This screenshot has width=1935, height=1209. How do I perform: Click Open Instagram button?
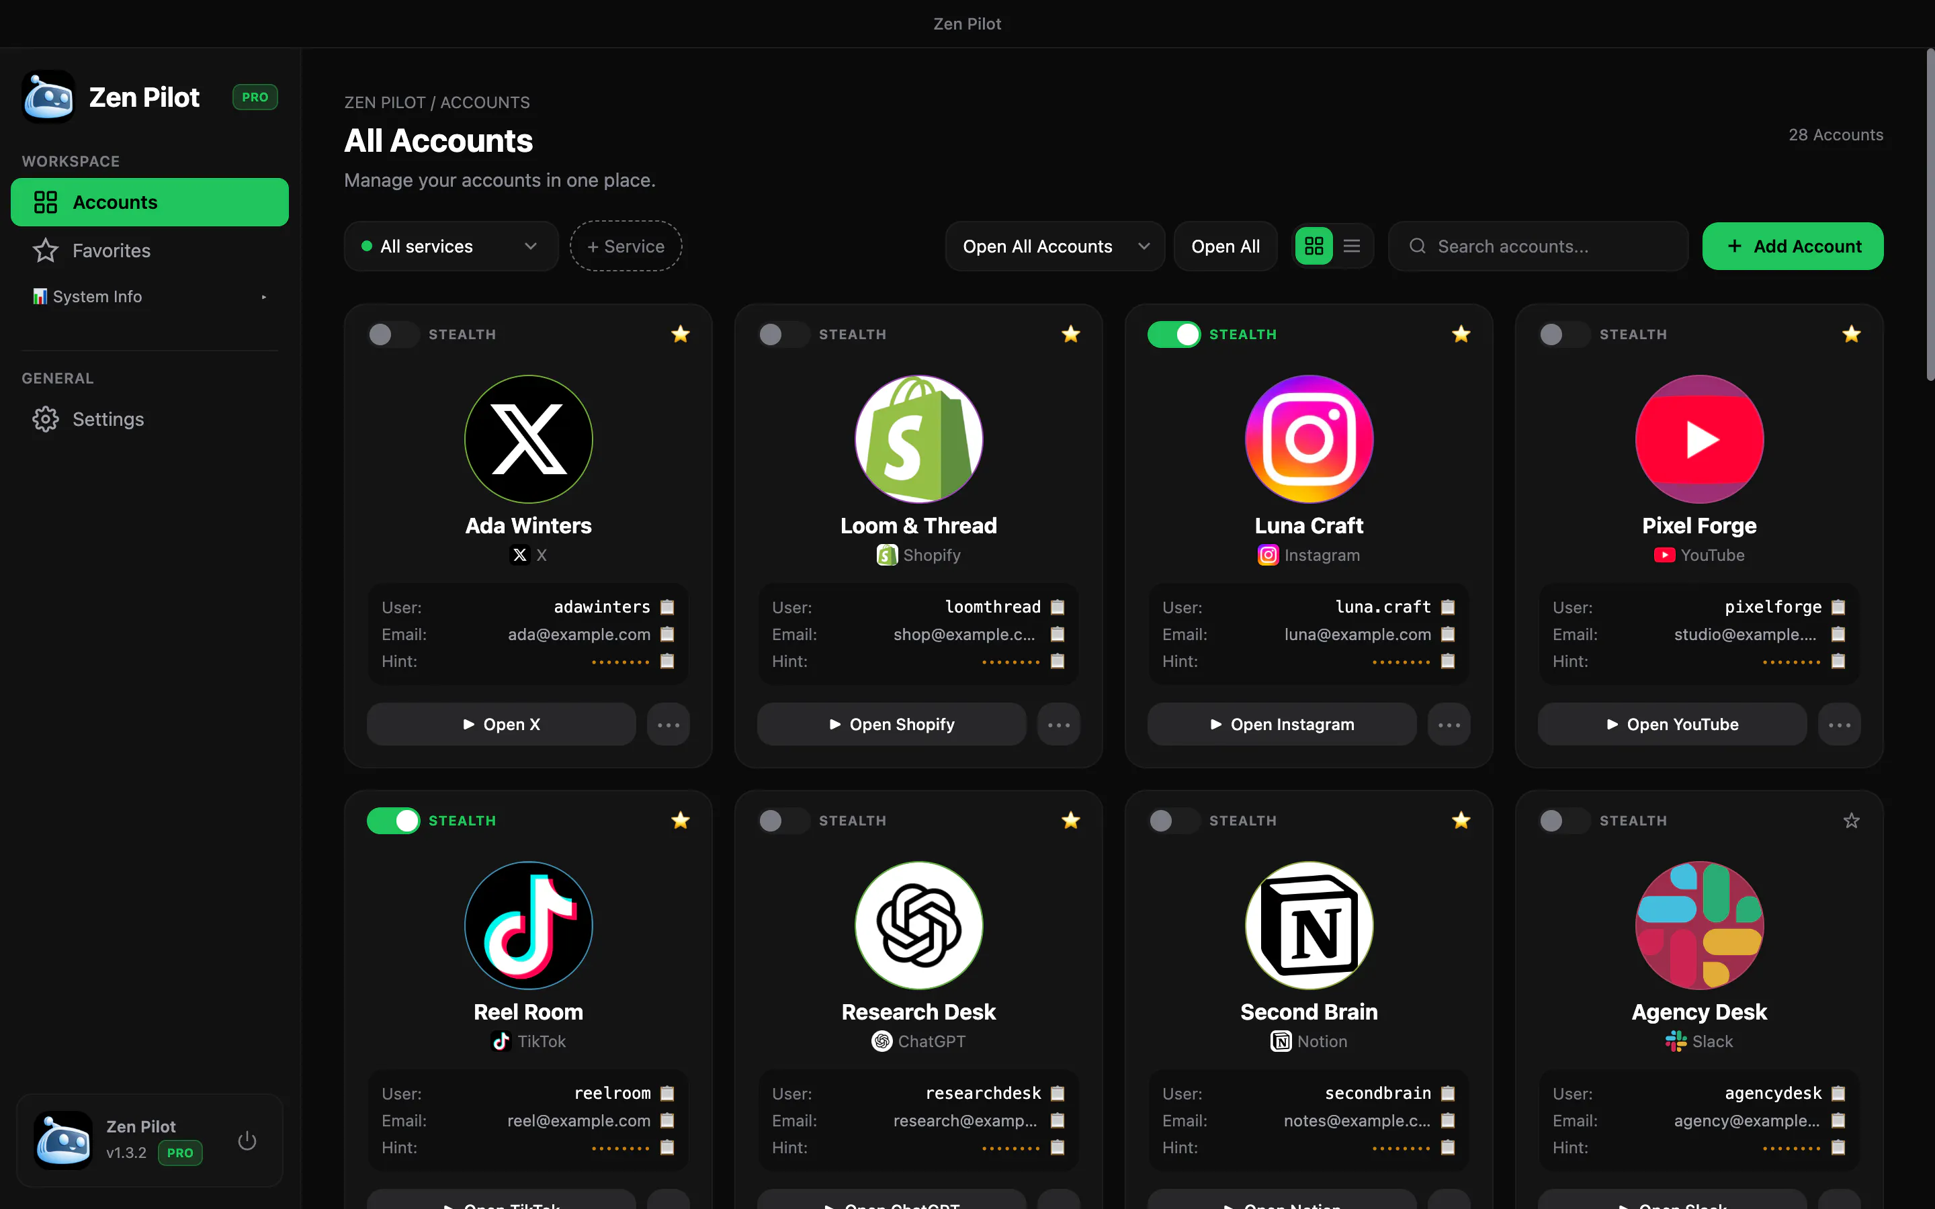(1282, 725)
